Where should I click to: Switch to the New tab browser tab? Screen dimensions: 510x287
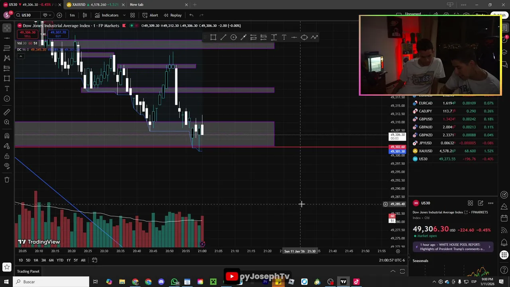pyautogui.click(x=159, y=5)
